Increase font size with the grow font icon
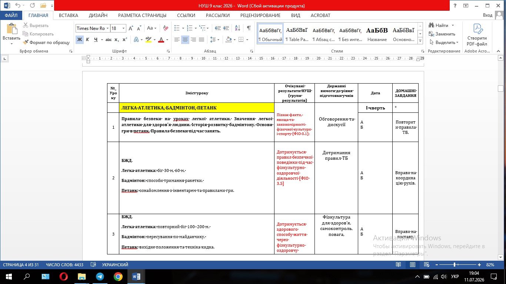506x284 pixels. [131, 28]
